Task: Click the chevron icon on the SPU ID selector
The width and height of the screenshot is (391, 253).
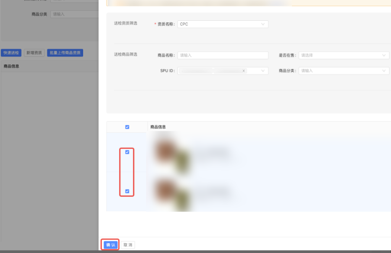Action: point(263,70)
